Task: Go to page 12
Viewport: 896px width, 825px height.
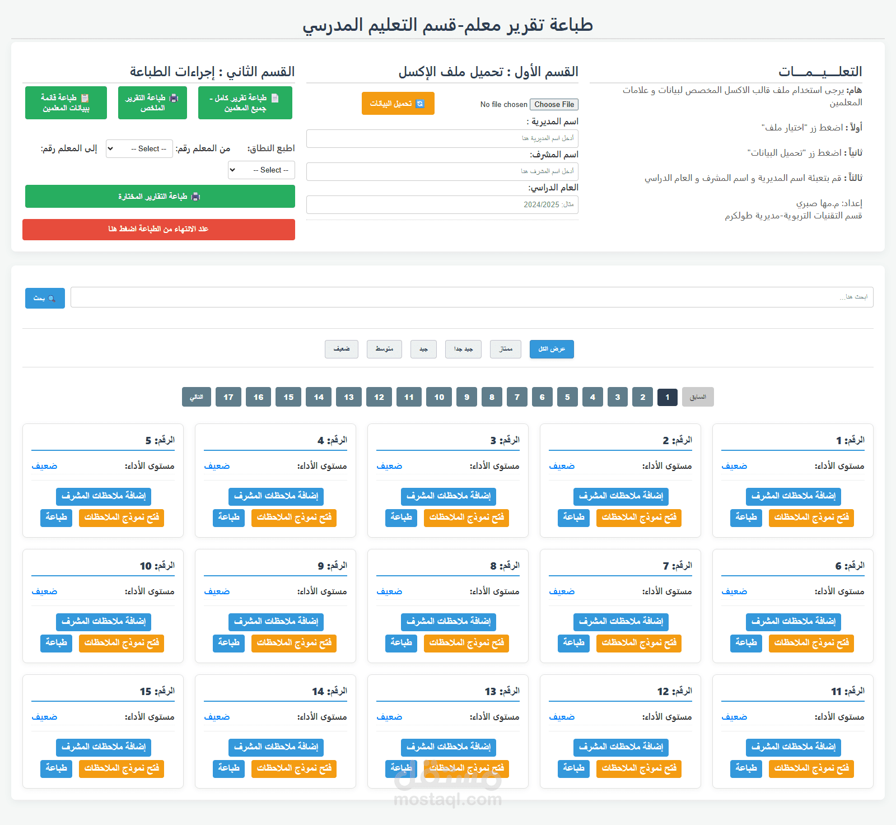Action: [x=379, y=397]
